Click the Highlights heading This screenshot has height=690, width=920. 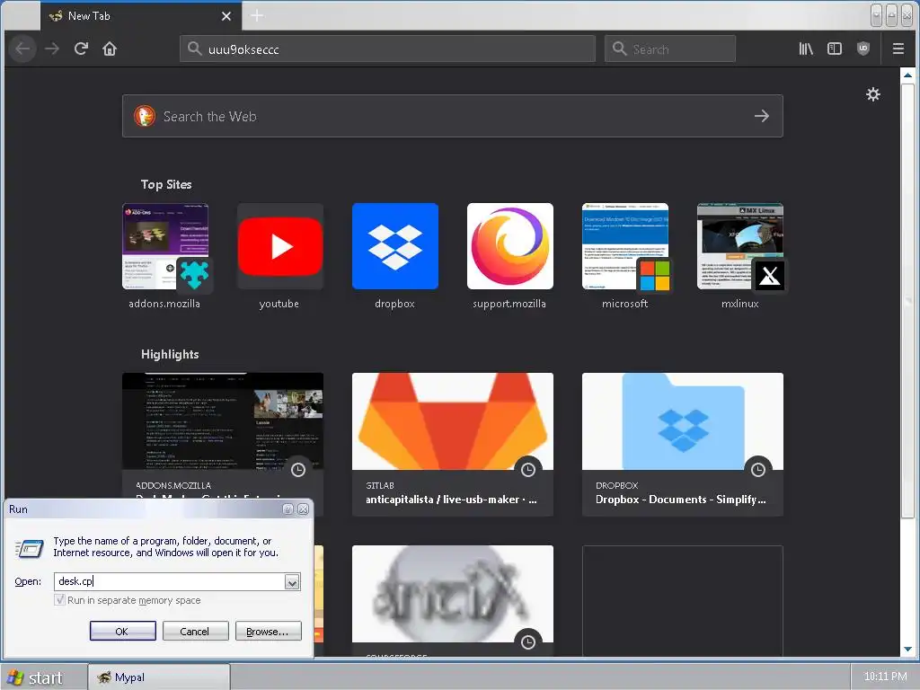[170, 354]
